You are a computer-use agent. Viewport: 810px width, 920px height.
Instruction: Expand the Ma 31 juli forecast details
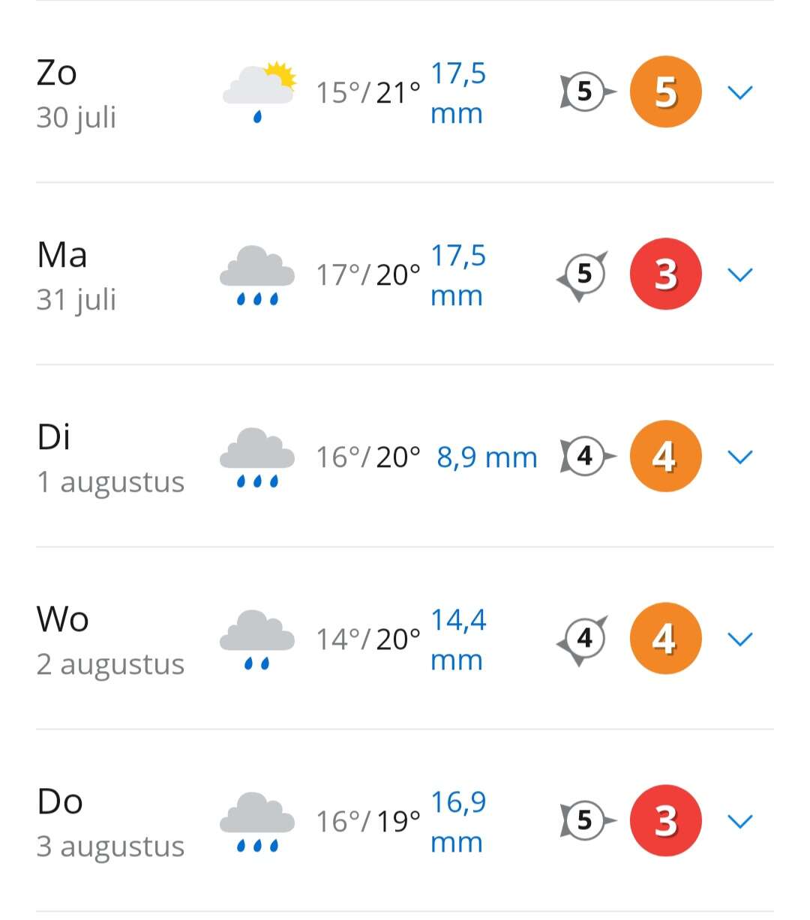coord(740,274)
